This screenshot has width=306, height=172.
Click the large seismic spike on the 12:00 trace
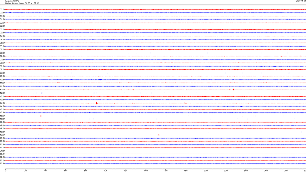click(233, 90)
